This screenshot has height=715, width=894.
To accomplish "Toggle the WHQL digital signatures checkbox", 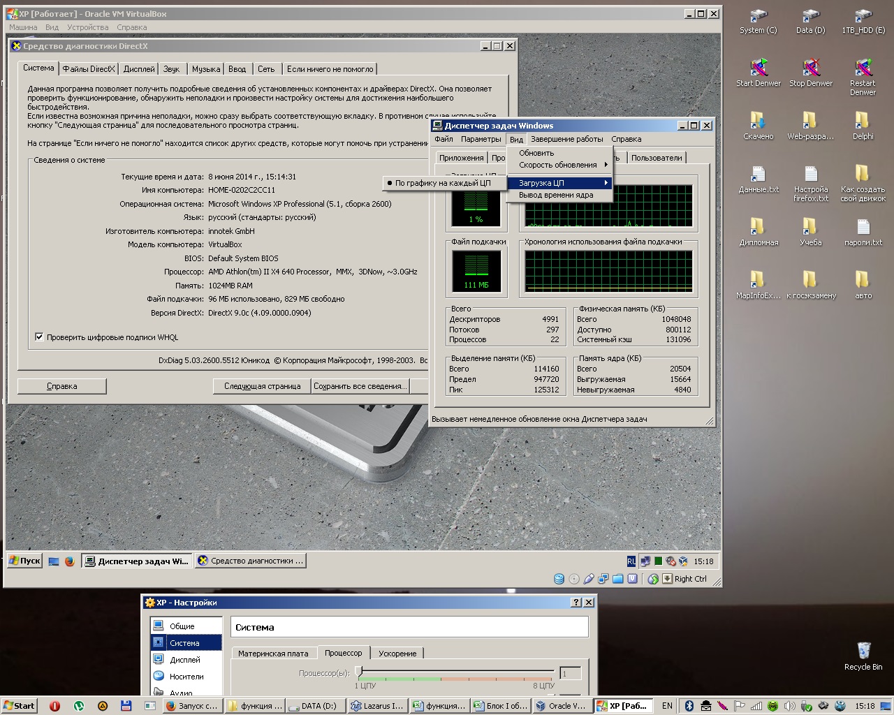I will (x=40, y=337).
